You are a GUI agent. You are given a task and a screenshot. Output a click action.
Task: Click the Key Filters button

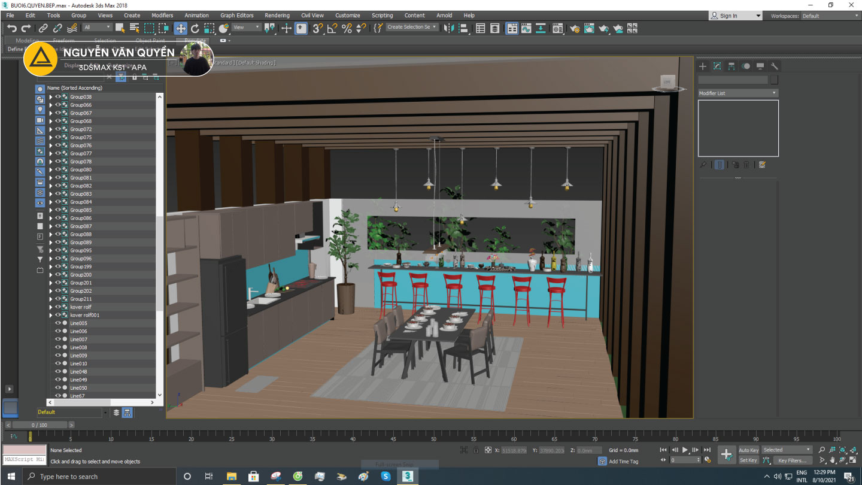791,460
